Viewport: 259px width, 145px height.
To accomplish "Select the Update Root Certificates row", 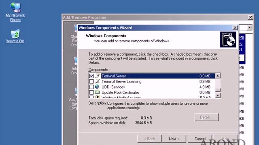I will pyautogui.click(x=152, y=92).
